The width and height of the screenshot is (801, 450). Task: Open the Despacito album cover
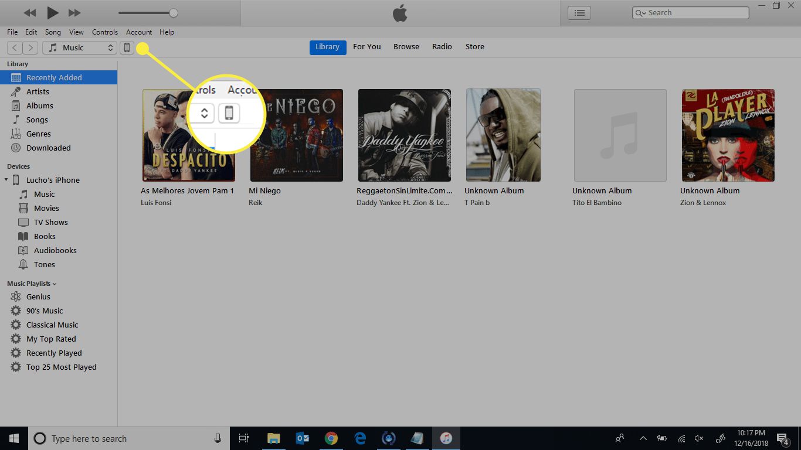coord(189,135)
